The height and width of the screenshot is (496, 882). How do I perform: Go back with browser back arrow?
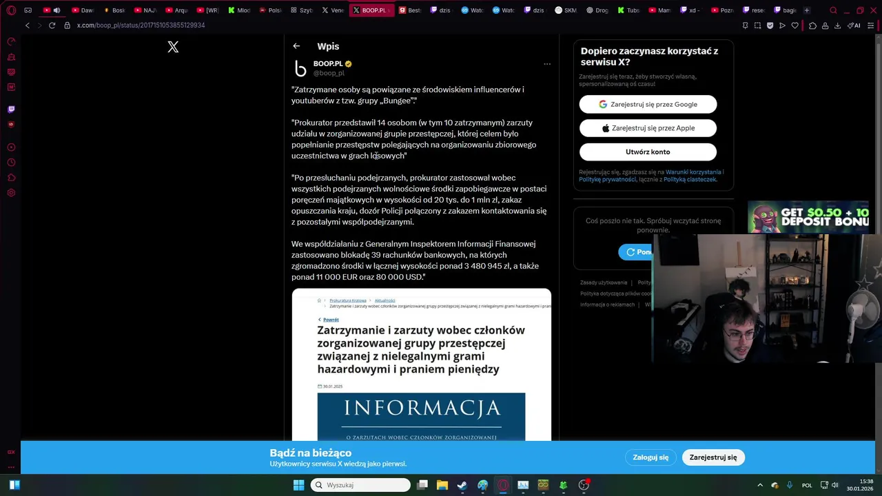click(x=27, y=25)
